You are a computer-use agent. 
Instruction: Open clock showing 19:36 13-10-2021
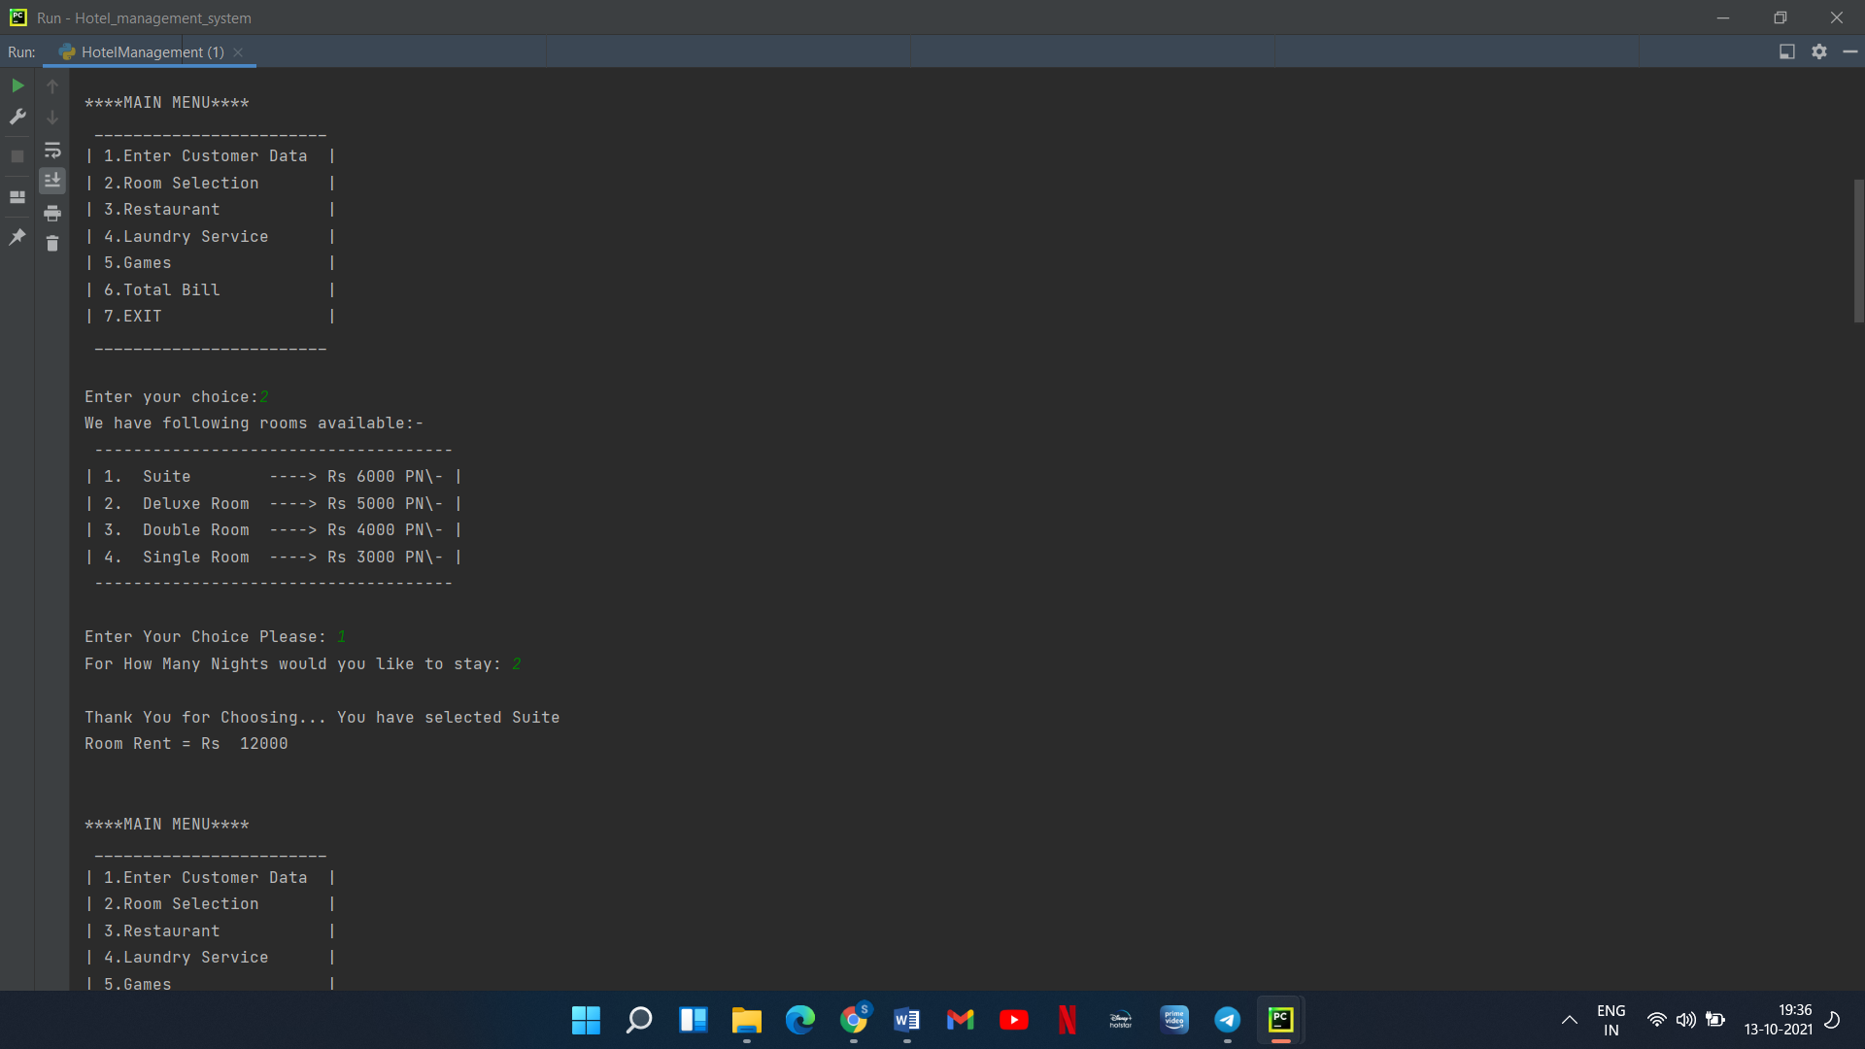(x=1778, y=1020)
